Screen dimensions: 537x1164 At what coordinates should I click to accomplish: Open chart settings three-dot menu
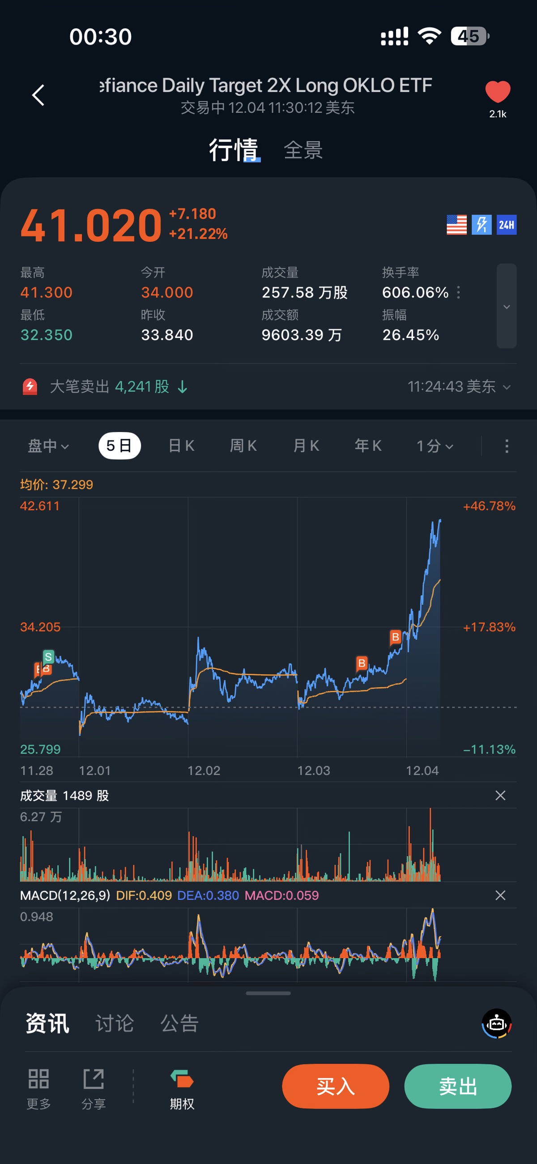coord(507,446)
